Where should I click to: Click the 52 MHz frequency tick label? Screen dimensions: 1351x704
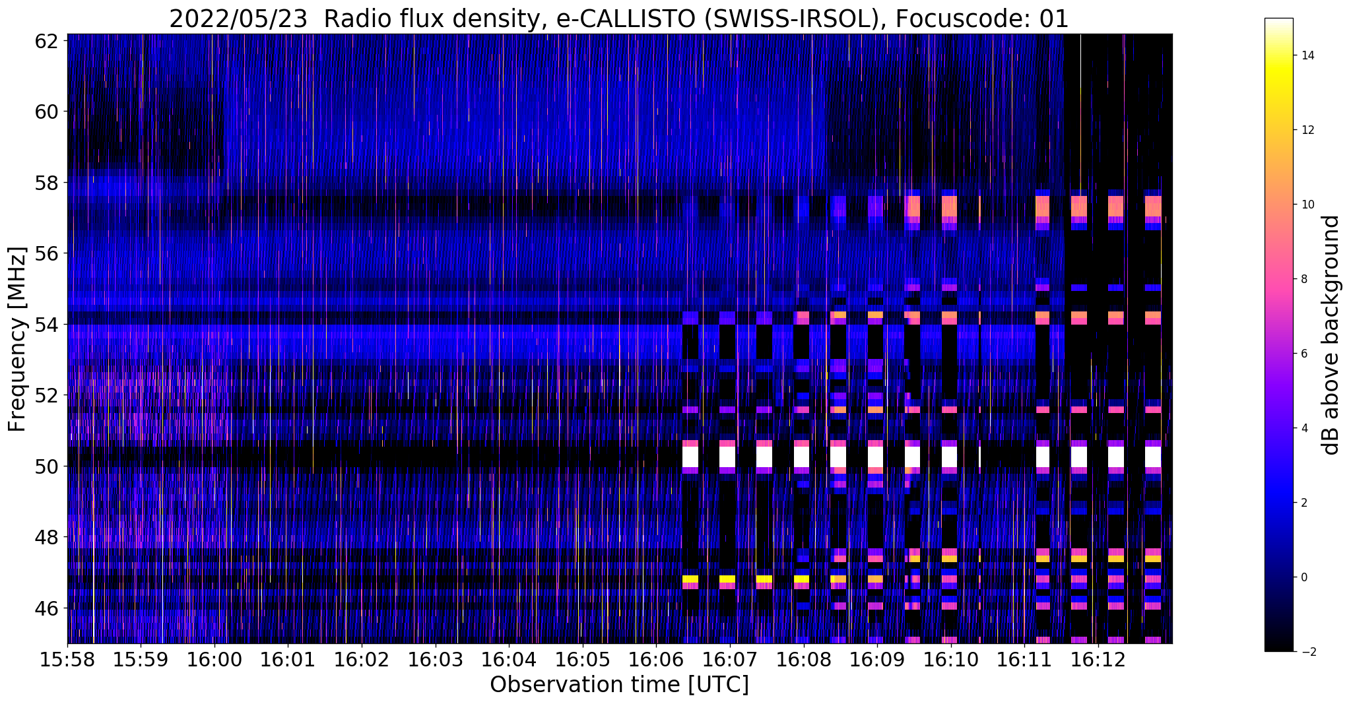click(47, 395)
